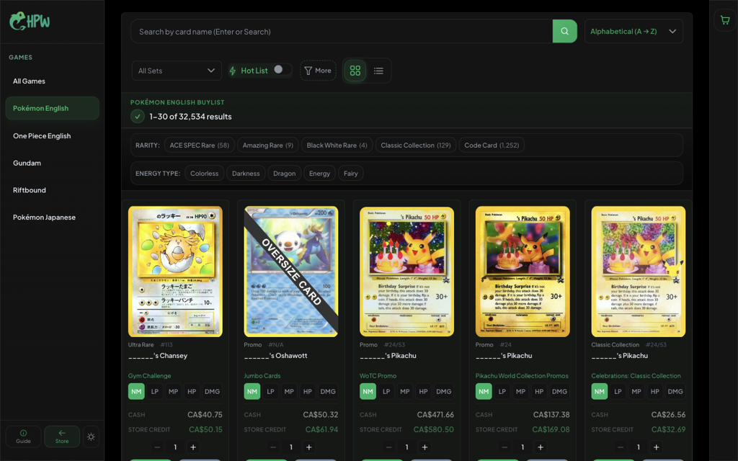The height and width of the screenshot is (461, 738).
Task: Click the Pikachu World Collection Promos link
Action: pyautogui.click(x=522, y=376)
